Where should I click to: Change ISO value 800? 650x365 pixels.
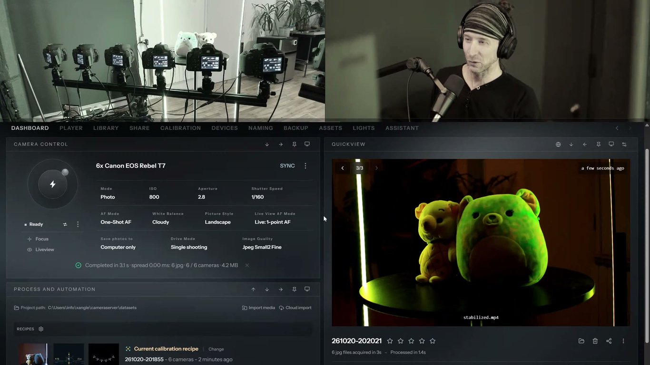pyautogui.click(x=154, y=197)
